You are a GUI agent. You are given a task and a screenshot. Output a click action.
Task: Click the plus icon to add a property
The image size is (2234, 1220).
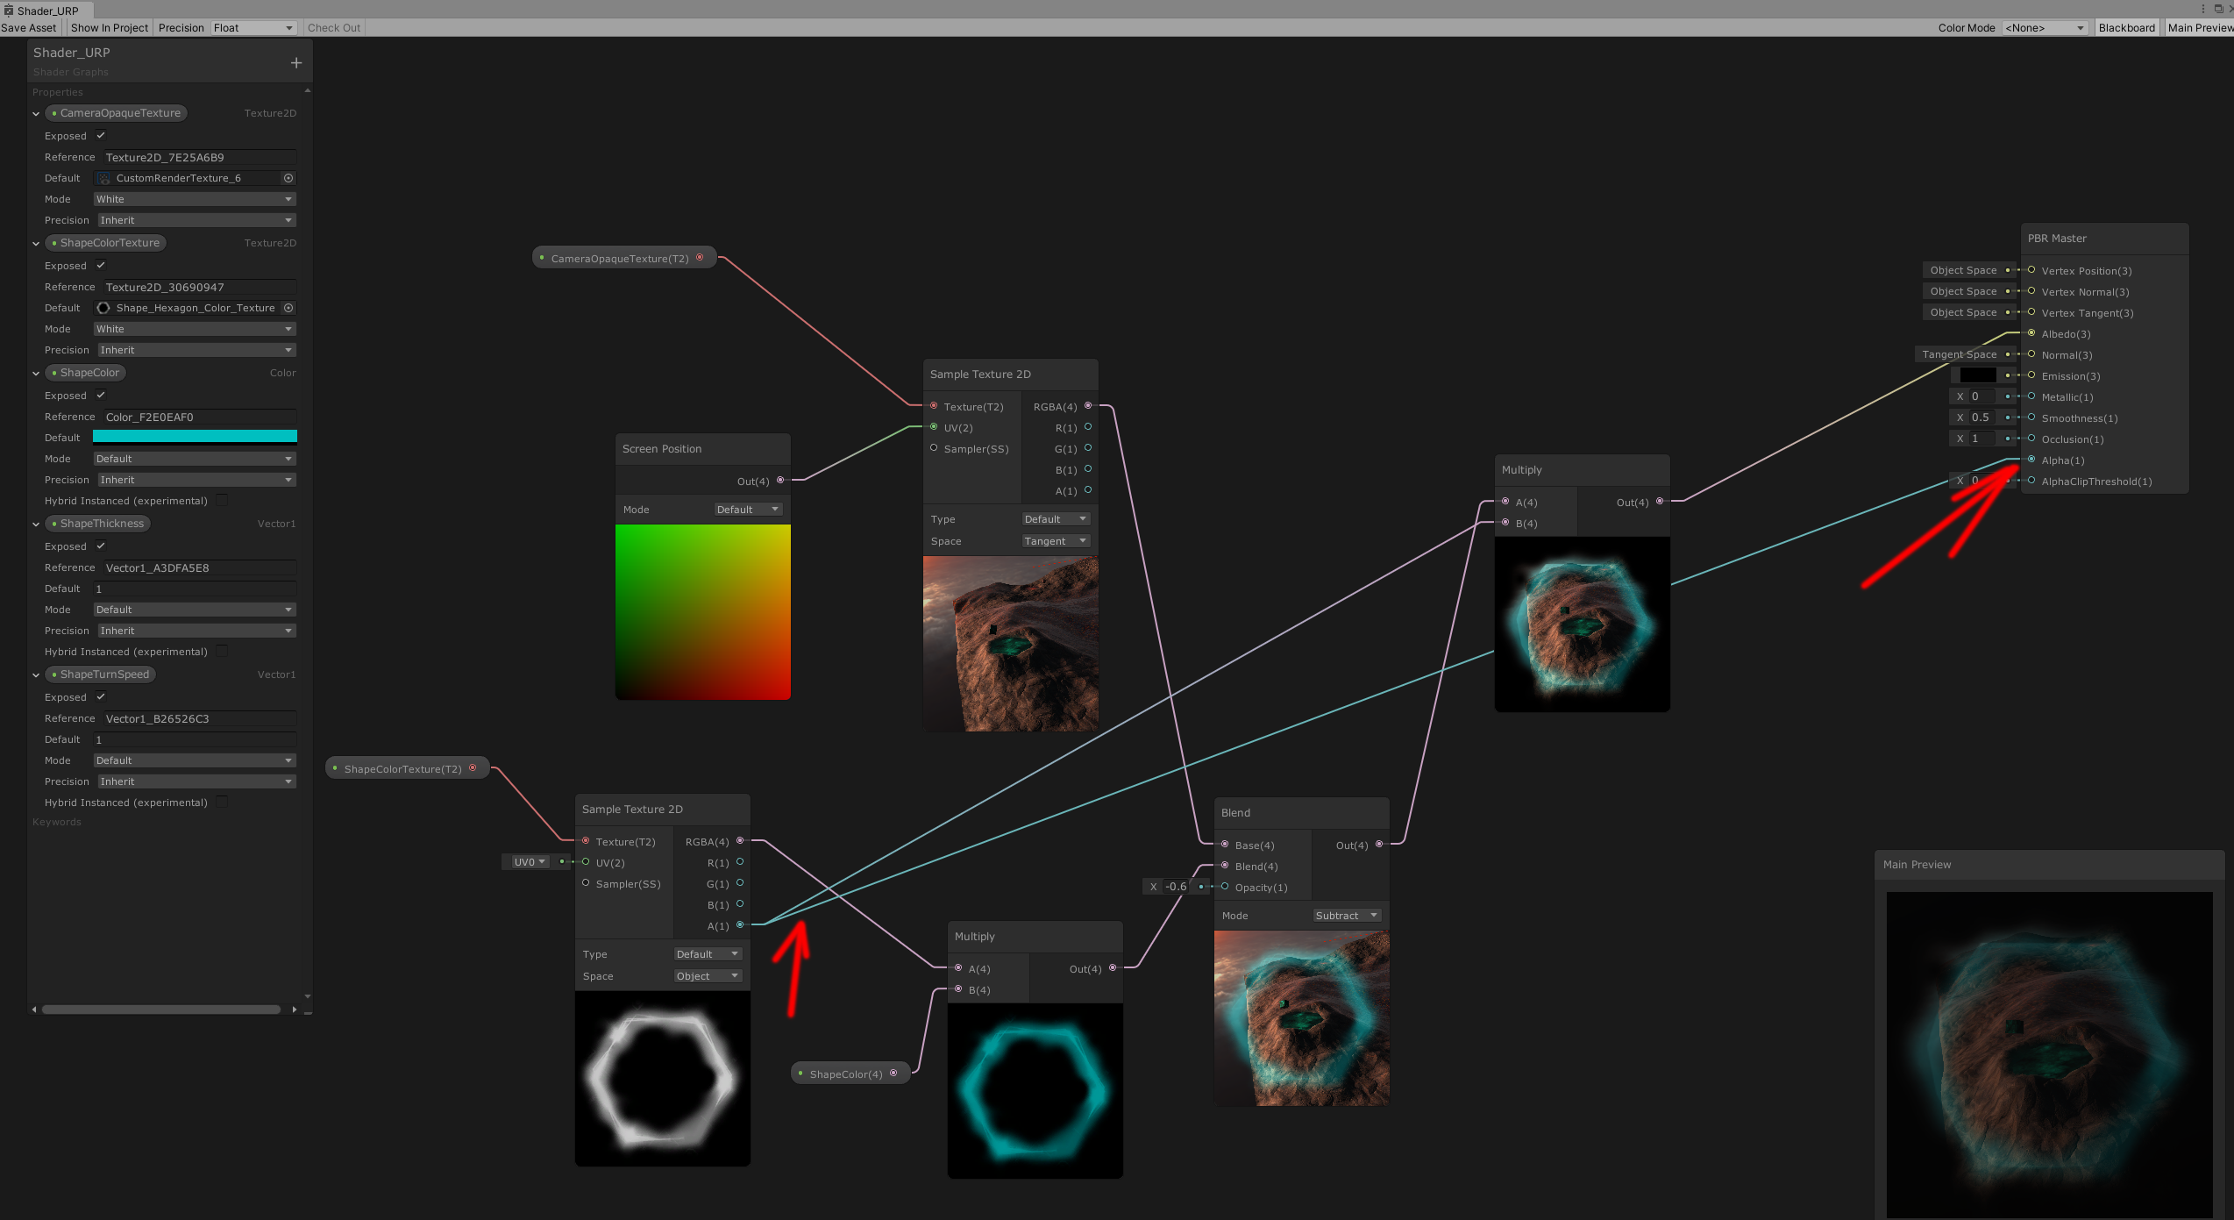pyautogui.click(x=296, y=63)
